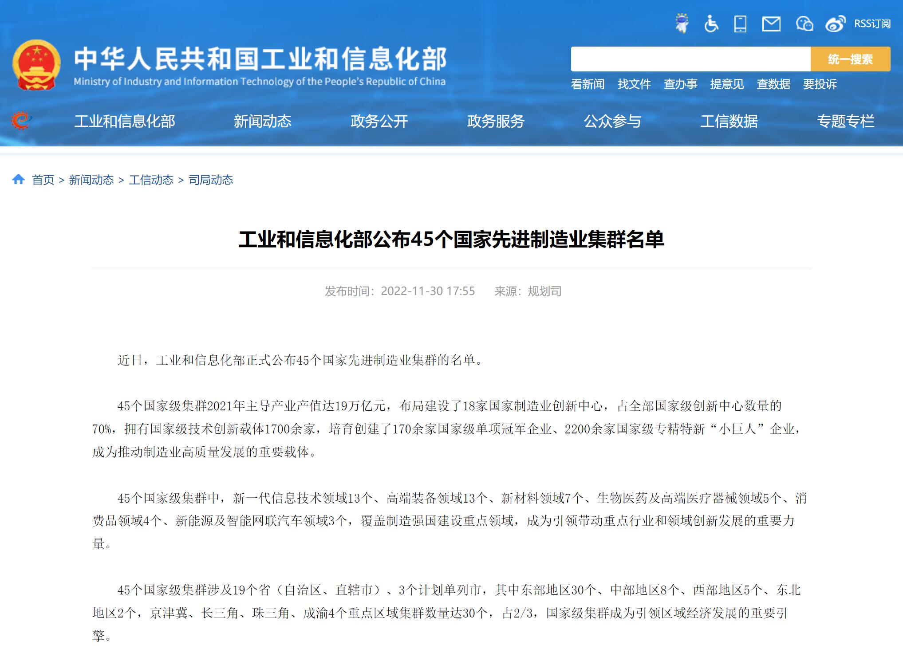Select 查数据 search category
The height and width of the screenshot is (649, 903).
tap(773, 84)
